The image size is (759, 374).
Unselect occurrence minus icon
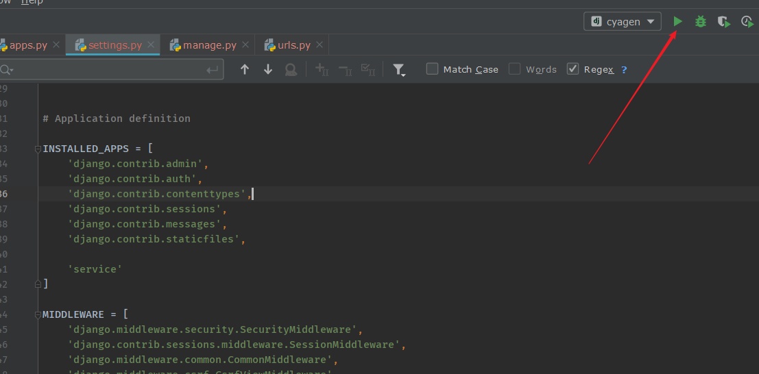coord(345,70)
